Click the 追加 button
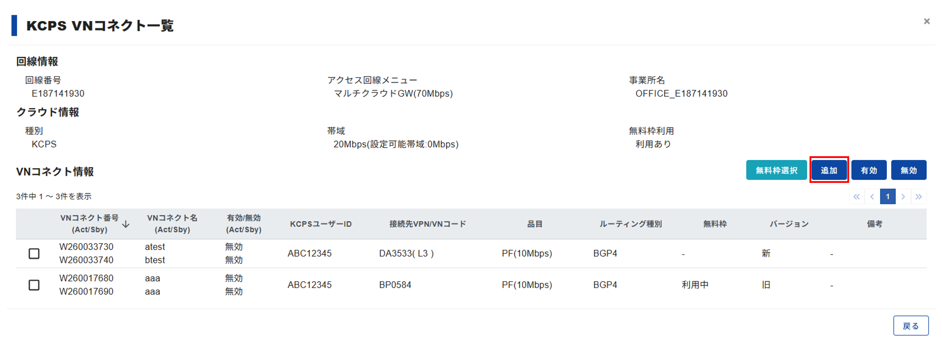This screenshot has height=344, width=942. point(829,170)
